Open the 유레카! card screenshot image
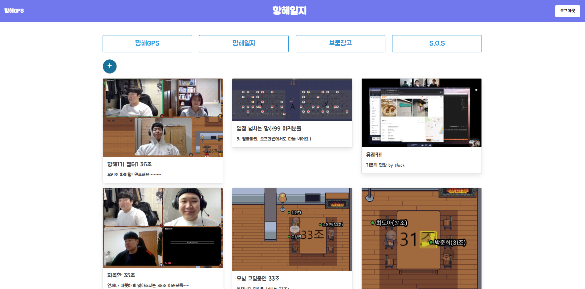The width and height of the screenshot is (585, 289). click(x=421, y=113)
